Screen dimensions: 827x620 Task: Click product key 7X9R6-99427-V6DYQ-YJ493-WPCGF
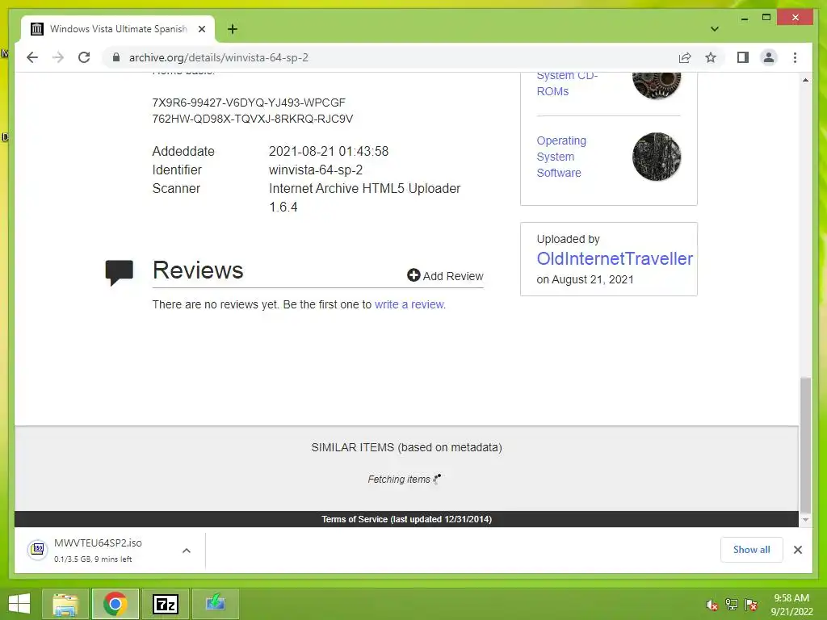click(x=249, y=103)
